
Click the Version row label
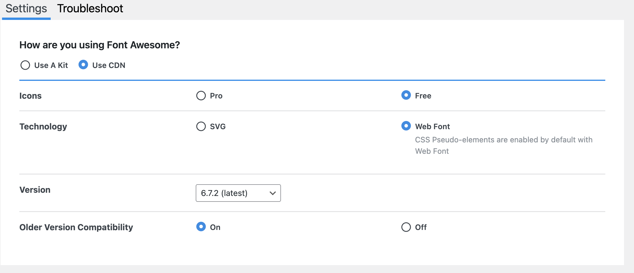click(x=35, y=190)
